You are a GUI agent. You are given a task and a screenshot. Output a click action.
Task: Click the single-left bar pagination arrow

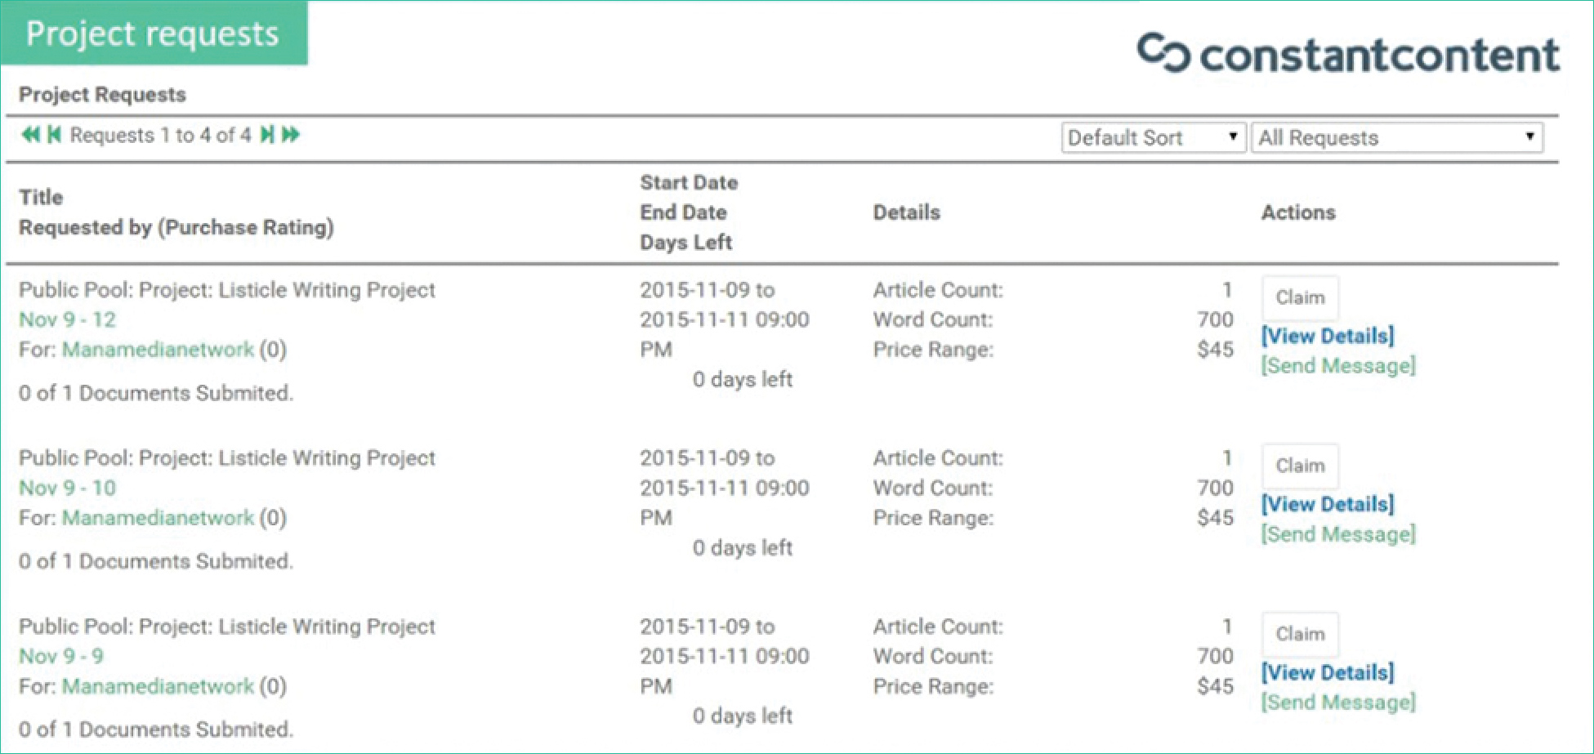coord(54,135)
